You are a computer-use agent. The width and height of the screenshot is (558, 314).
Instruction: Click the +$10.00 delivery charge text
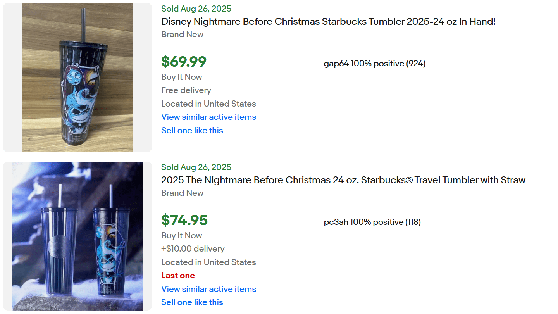pos(193,248)
